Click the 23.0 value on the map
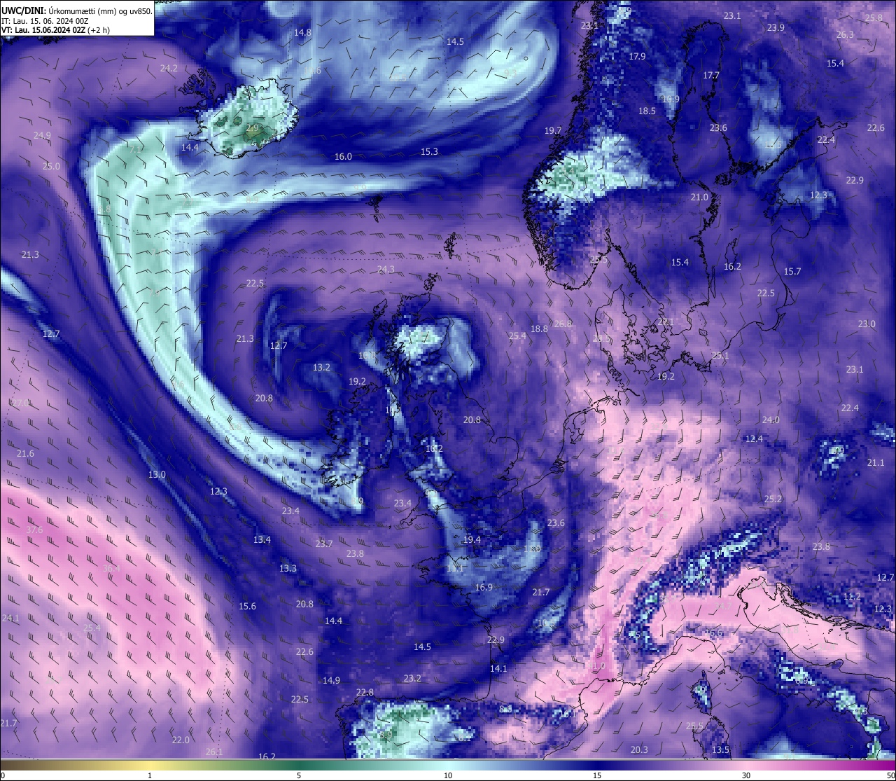Screen dimensions: 896x781 pyautogui.click(x=867, y=324)
